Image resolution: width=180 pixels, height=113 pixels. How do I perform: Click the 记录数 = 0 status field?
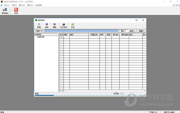click(x=118, y=94)
